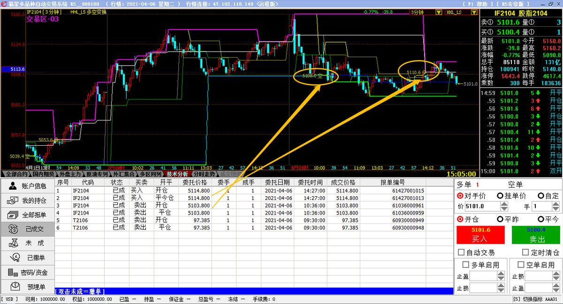Tick the 多单启用 checkbox
Viewport: 563px width, 304px height.
[x=466, y=265]
